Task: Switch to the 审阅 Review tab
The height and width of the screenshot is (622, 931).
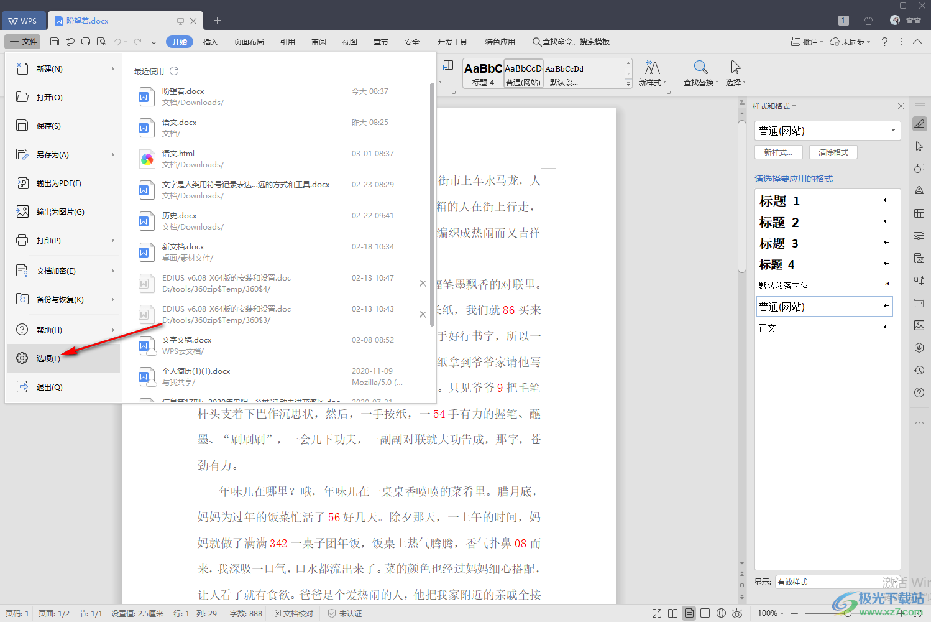Action: point(319,42)
